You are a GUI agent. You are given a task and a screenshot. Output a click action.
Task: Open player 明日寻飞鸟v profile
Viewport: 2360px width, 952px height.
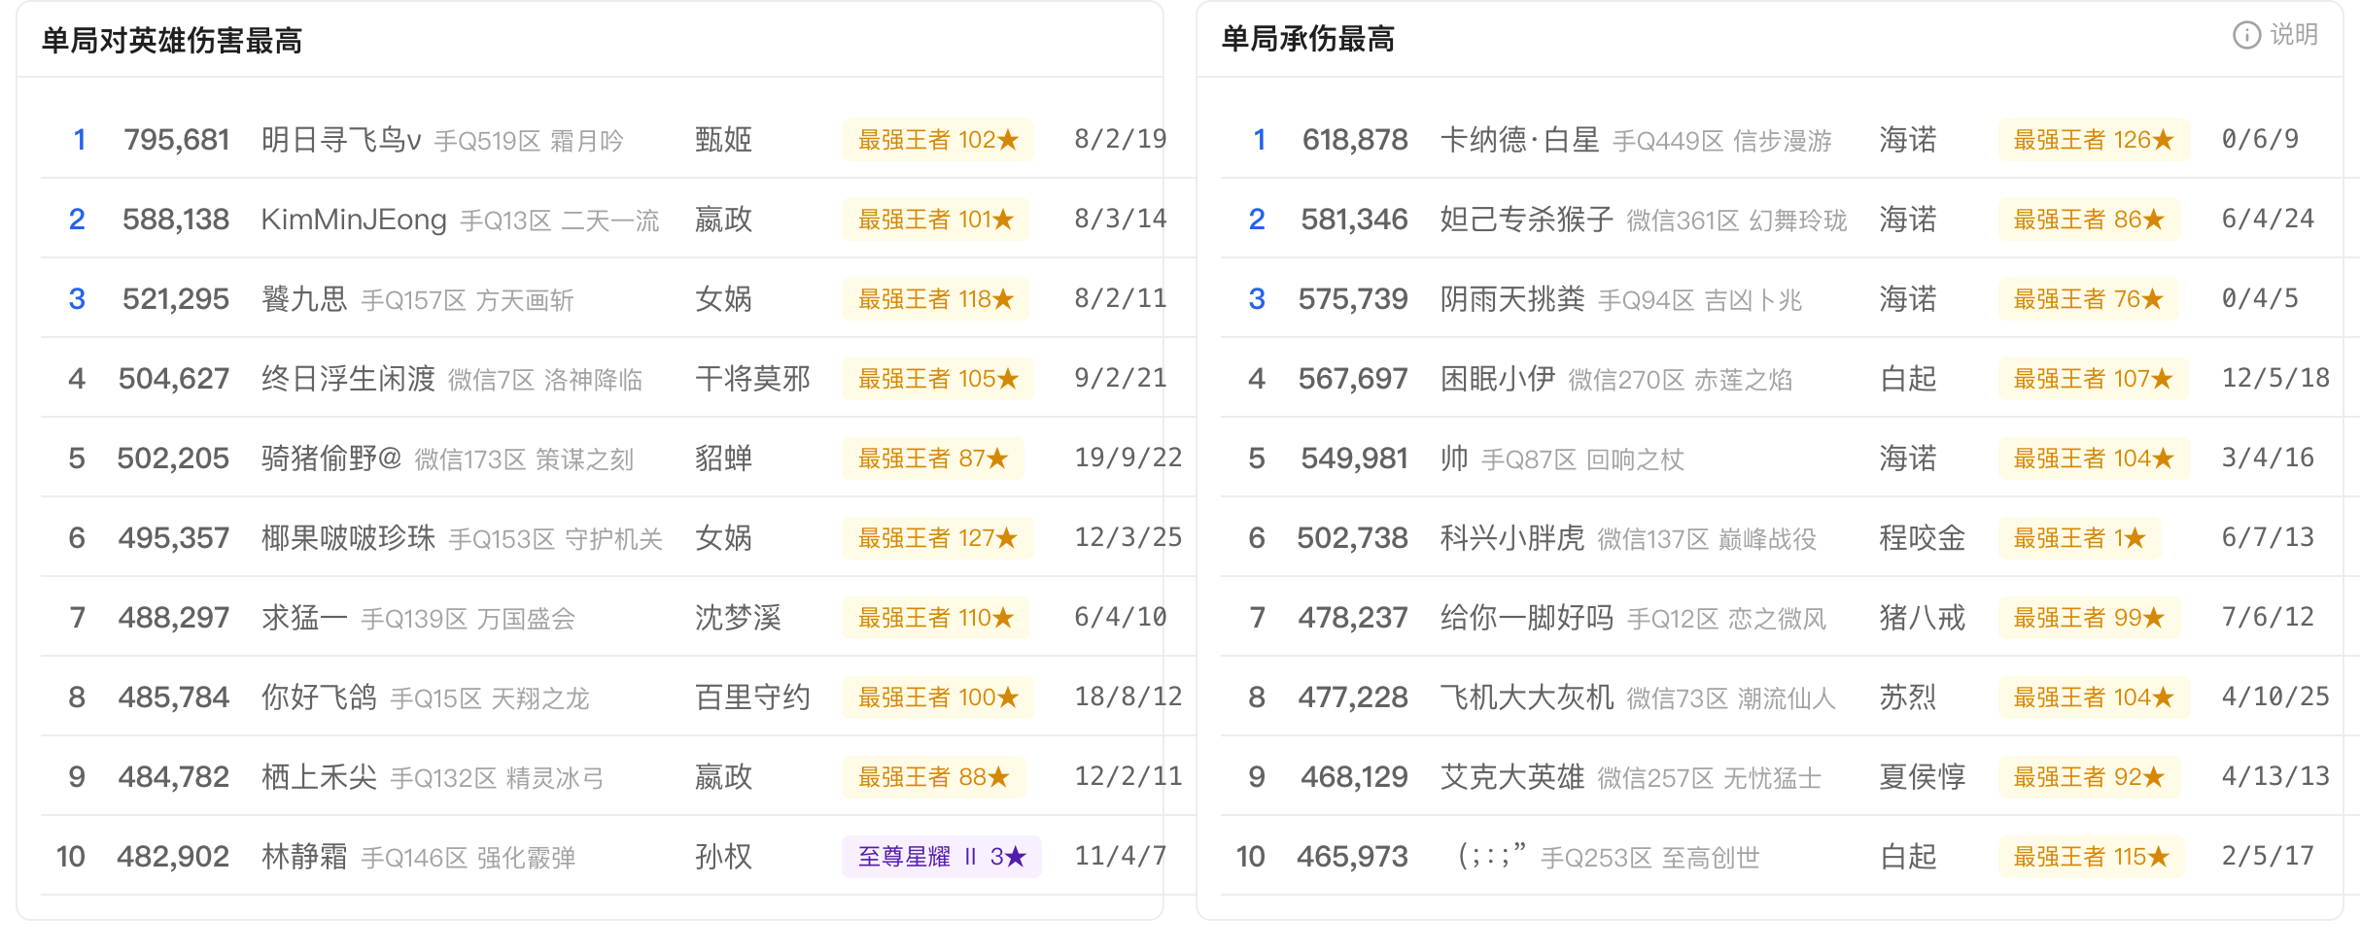(341, 140)
